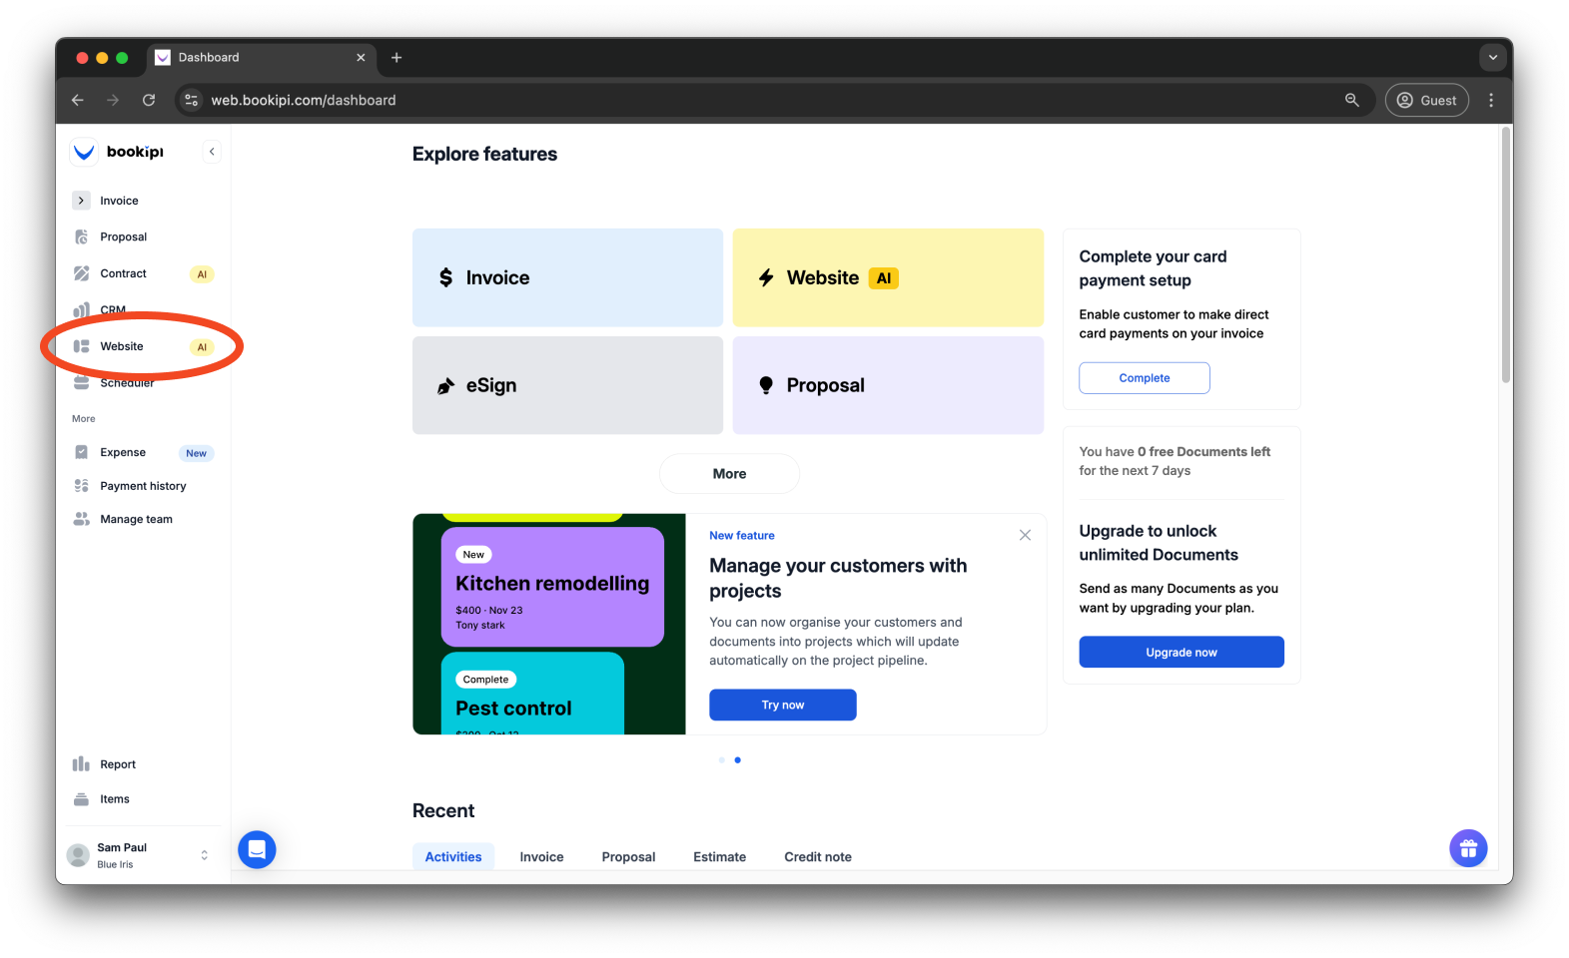Click the site info icon in address bar
This screenshot has width=1569, height=958.
tap(192, 100)
